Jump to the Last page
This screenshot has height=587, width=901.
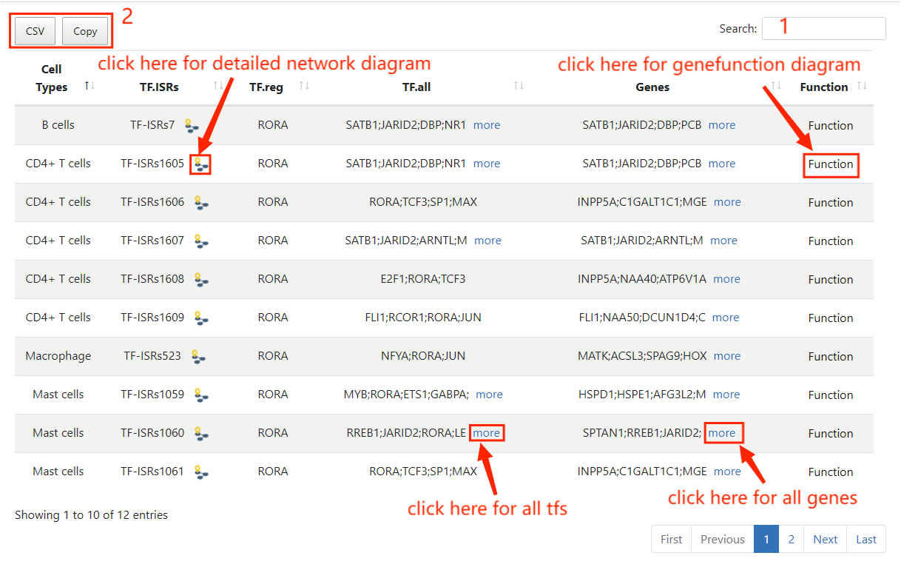(x=865, y=539)
